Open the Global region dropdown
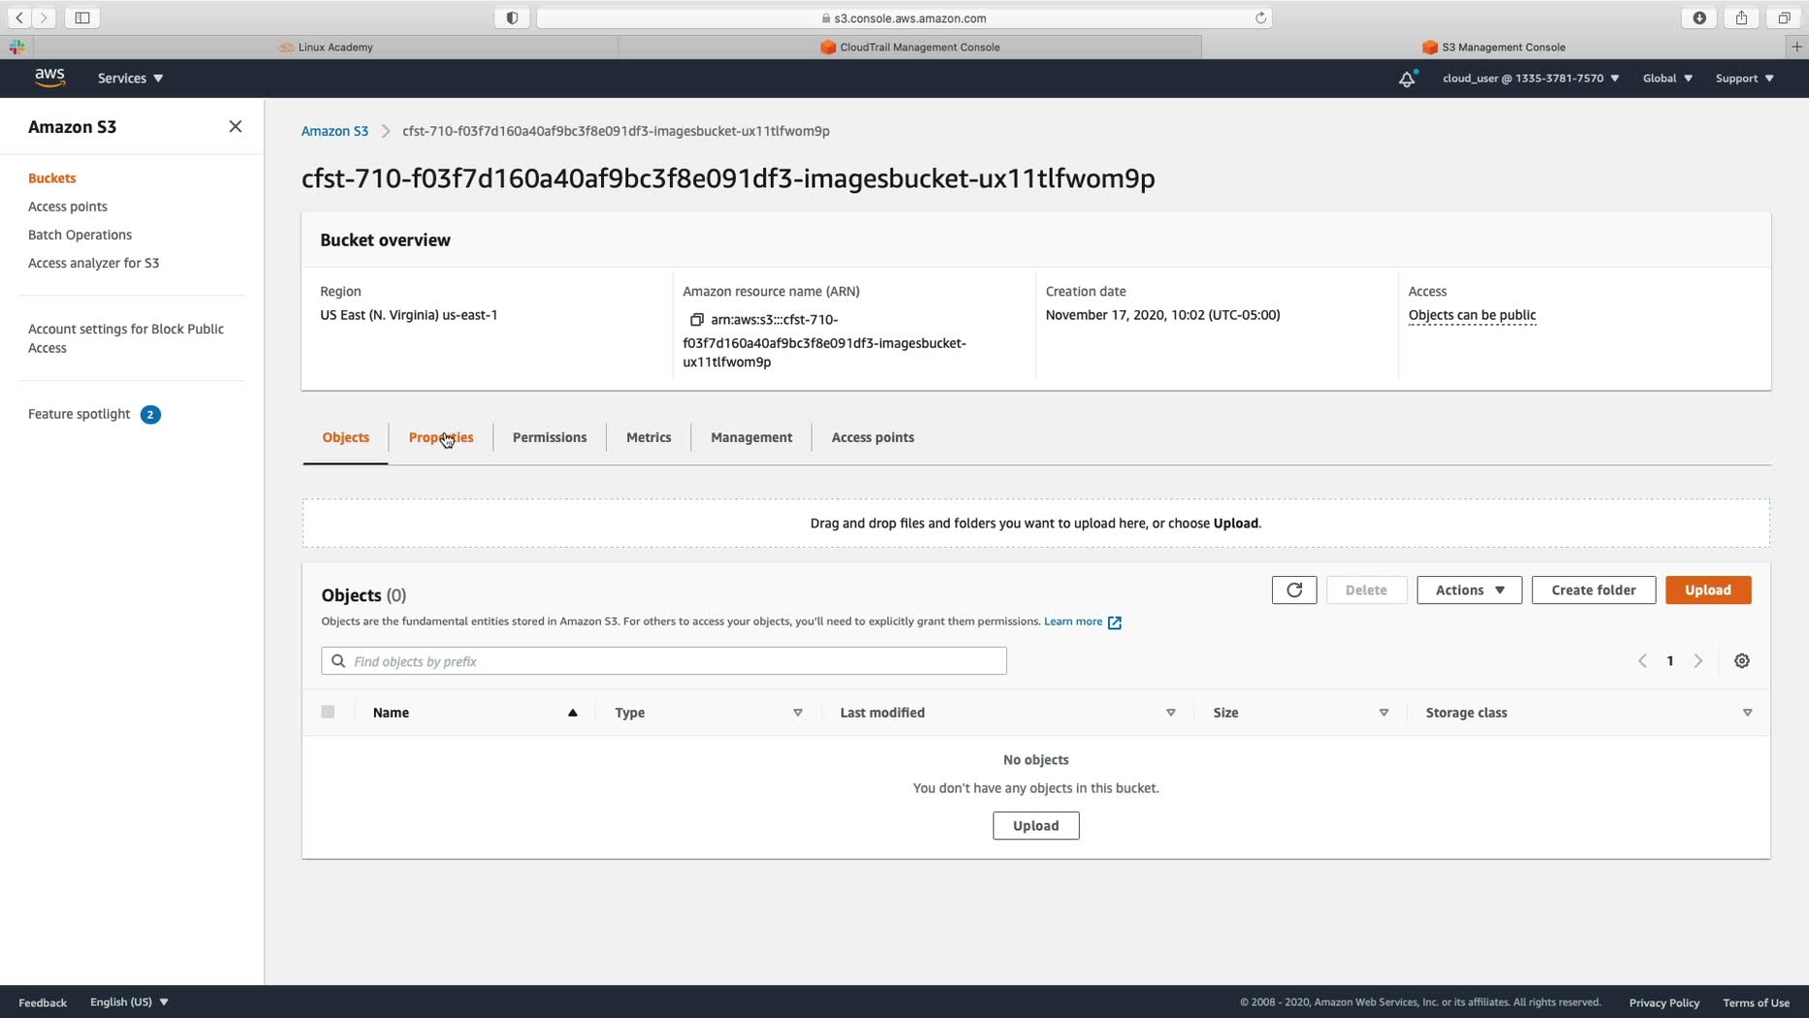 [1667, 79]
